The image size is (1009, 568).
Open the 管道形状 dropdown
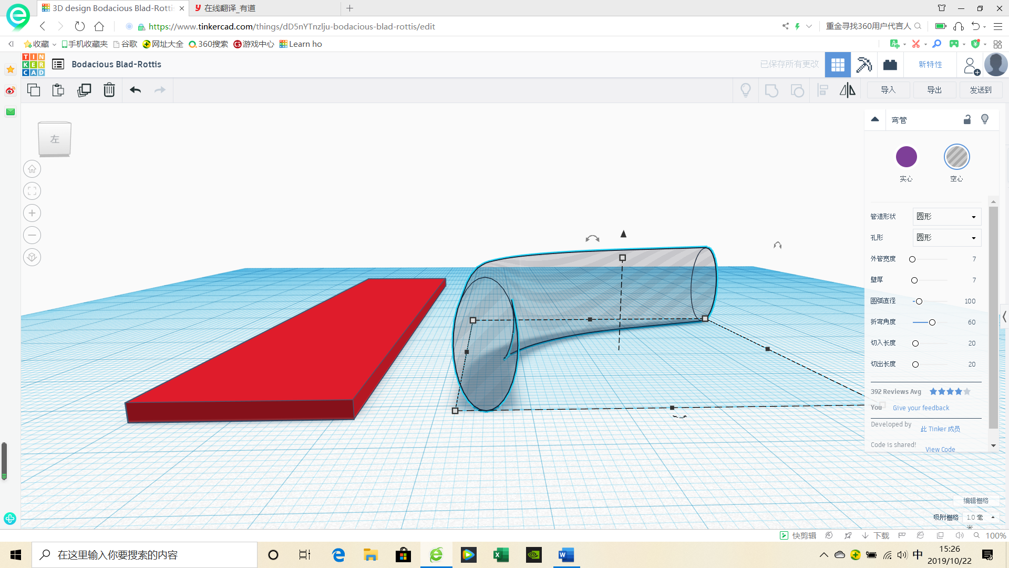coord(946,217)
